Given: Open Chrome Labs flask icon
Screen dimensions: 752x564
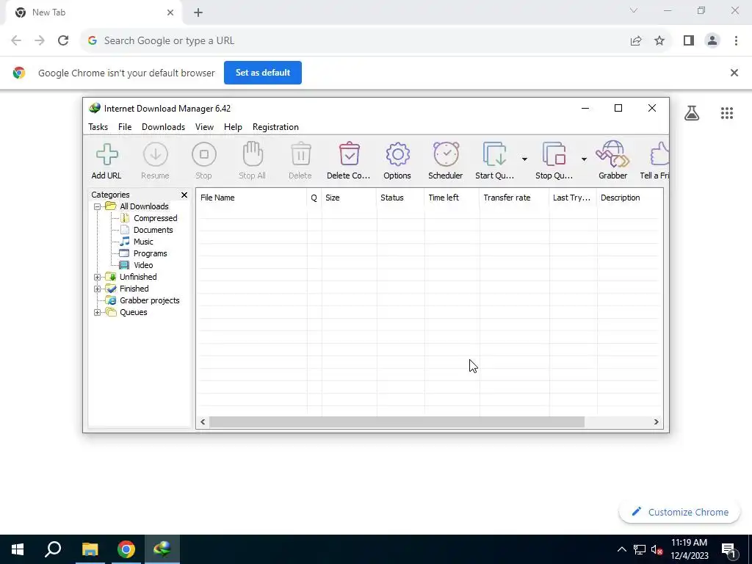Looking at the screenshot, I should click(692, 113).
